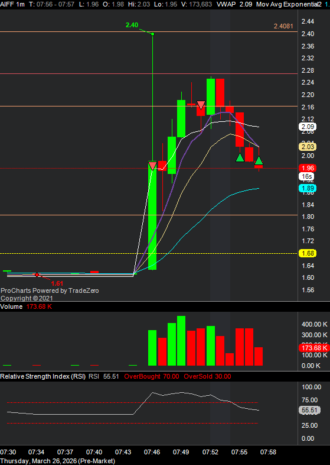Select the Relative Strength Index (RSI) title
This screenshot has width=330, height=465.
pyautogui.click(x=43, y=376)
